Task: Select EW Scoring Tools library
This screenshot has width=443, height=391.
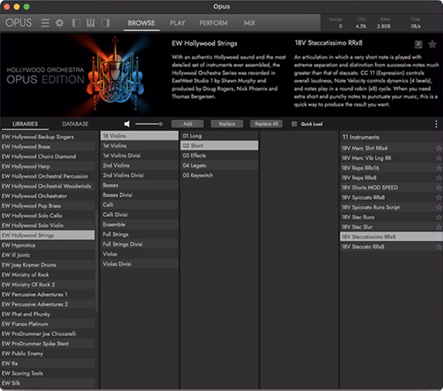Action: (48, 373)
